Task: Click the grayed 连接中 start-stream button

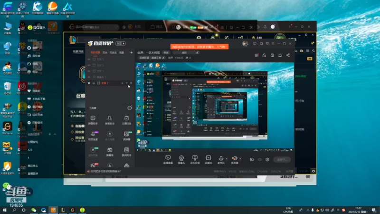Action: (282, 159)
